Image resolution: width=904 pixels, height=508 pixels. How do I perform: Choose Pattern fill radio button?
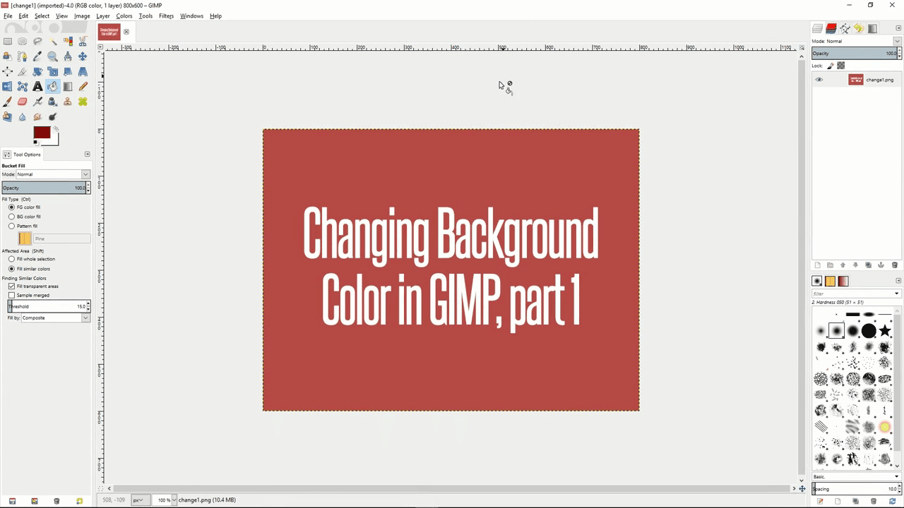[x=11, y=226]
